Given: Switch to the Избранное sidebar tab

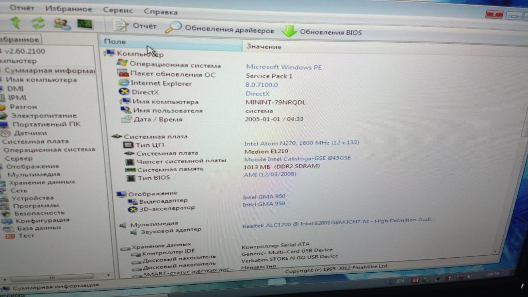Looking at the screenshot, I should (20, 39).
